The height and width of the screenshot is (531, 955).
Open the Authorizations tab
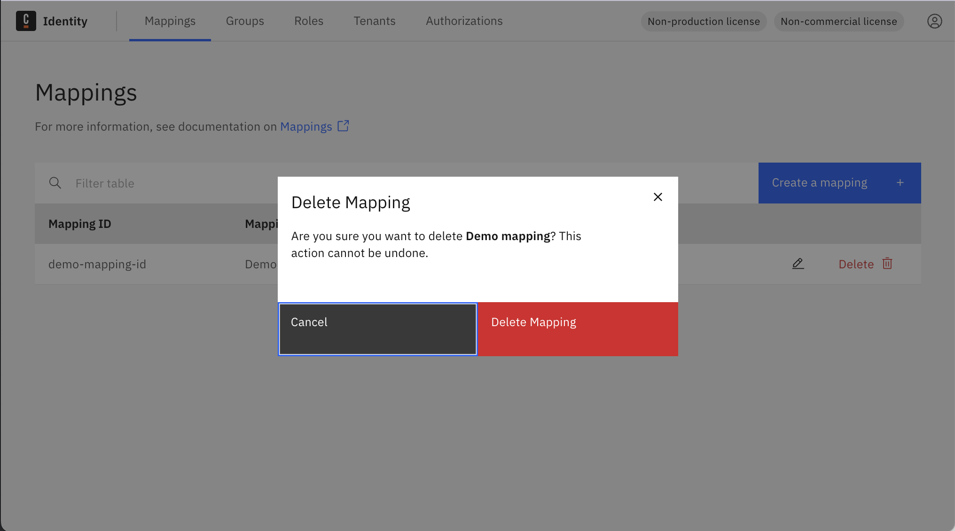pos(464,21)
